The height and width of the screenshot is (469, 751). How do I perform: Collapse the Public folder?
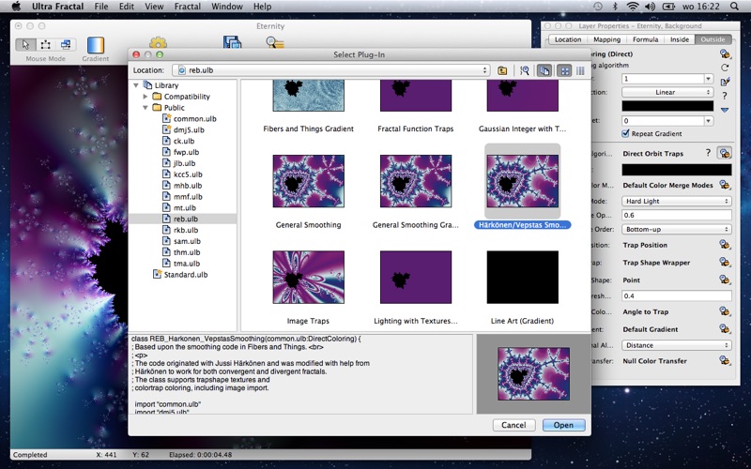146,108
